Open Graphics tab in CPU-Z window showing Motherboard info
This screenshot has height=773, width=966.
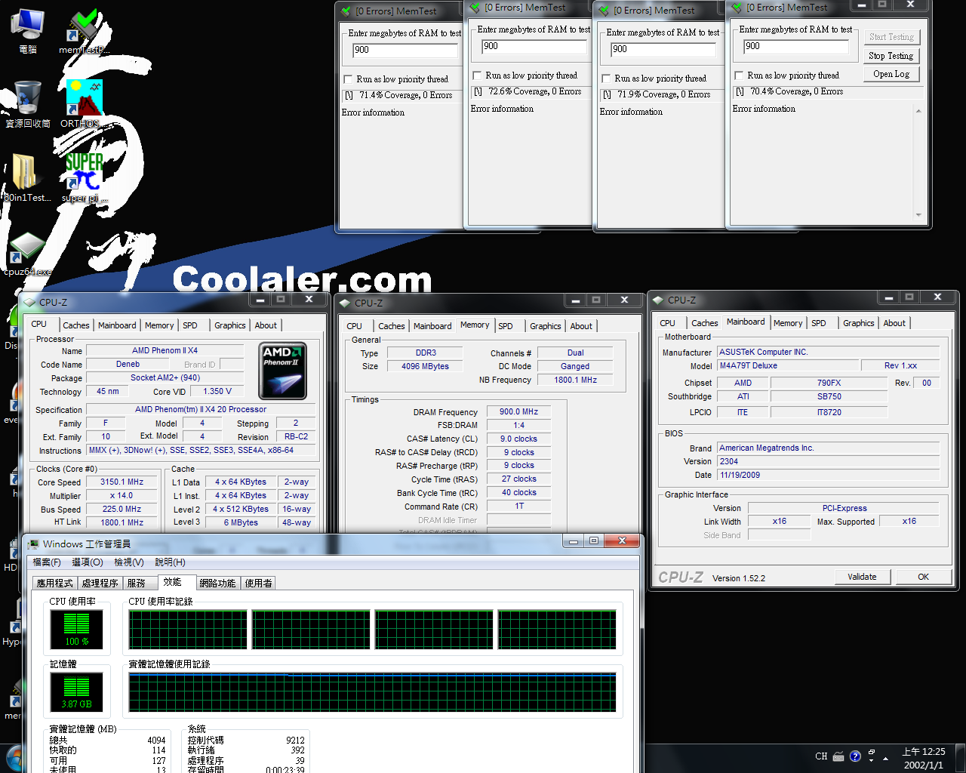click(x=859, y=323)
